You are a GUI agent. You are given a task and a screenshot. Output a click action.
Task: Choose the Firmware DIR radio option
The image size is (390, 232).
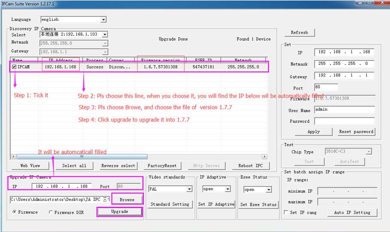tap(51, 212)
